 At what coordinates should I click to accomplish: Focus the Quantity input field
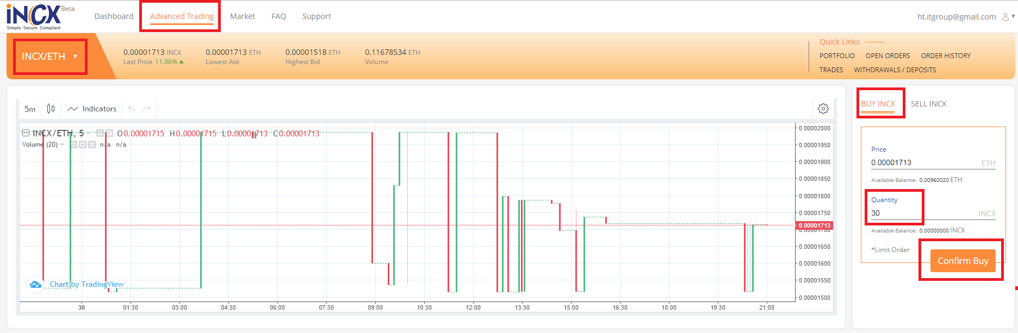pos(933,213)
